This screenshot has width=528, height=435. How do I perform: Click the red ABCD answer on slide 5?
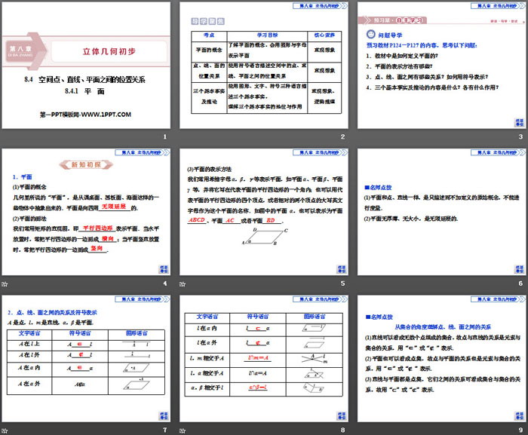[197, 220]
